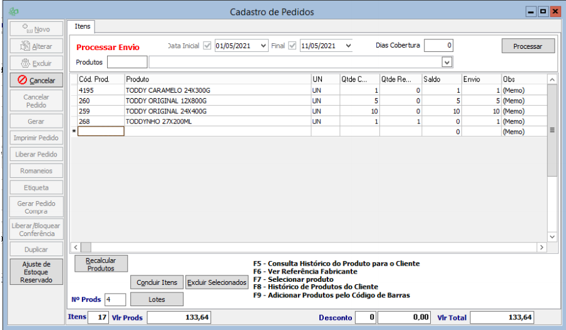Expand the Produtos combo box
This screenshot has height=330, width=566.
pyautogui.click(x=446, y=62)
